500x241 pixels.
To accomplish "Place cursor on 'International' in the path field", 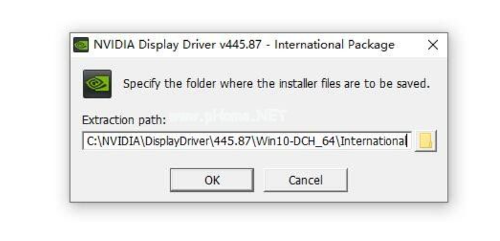I will tap(373, 140).
